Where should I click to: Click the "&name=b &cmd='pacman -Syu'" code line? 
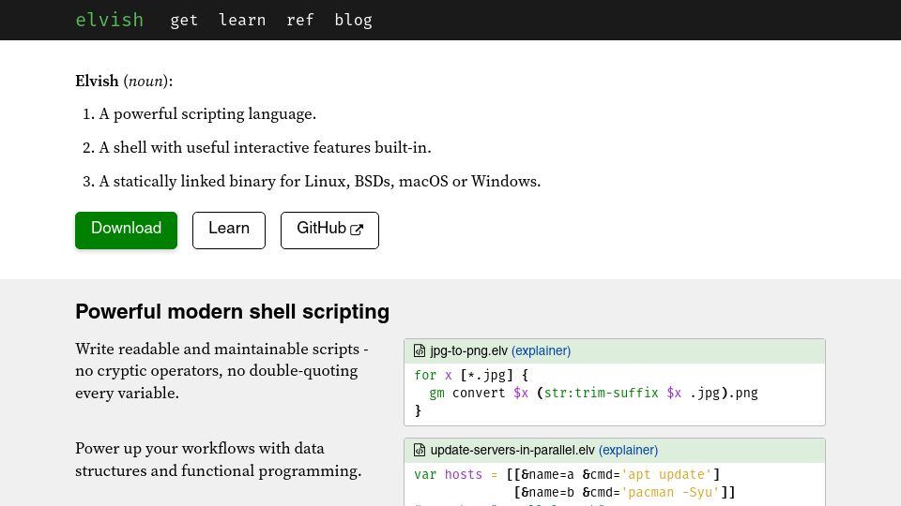(625, 492)
